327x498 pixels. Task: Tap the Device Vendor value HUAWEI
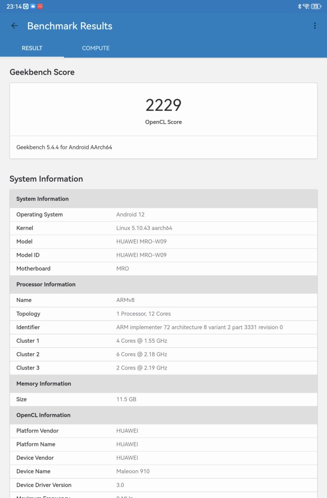click(x=127, y=458)
